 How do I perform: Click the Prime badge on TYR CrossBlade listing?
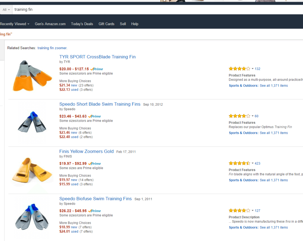pyautogui.click(x=96, y=69)
